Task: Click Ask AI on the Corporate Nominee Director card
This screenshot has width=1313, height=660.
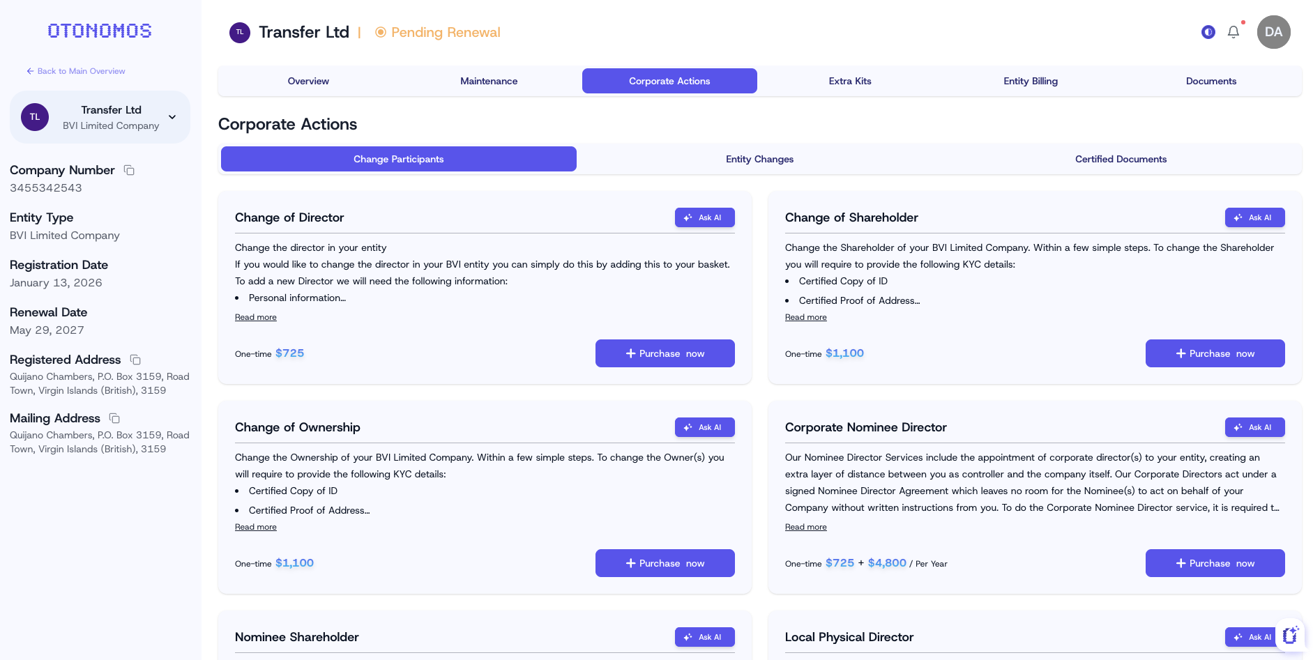Action: (x=1254, y=427)
